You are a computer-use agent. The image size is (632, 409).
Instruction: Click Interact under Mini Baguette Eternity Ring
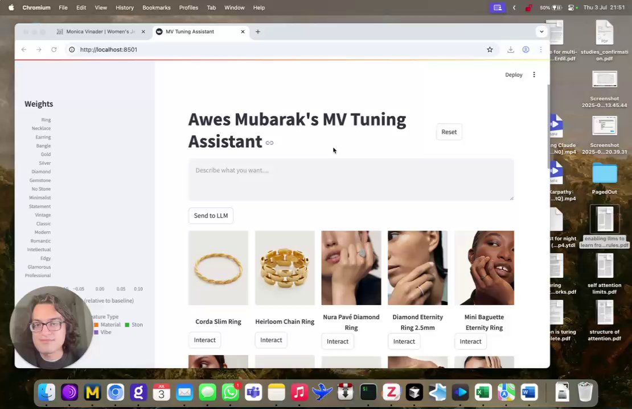pos(470,341)
